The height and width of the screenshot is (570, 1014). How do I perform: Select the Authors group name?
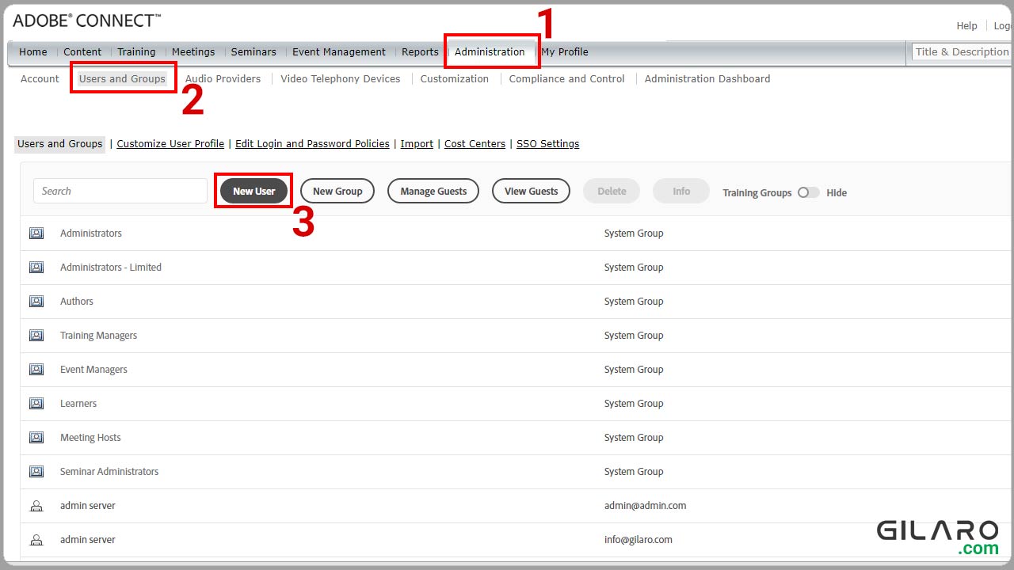pyautogui.click(x=77, y=302)
